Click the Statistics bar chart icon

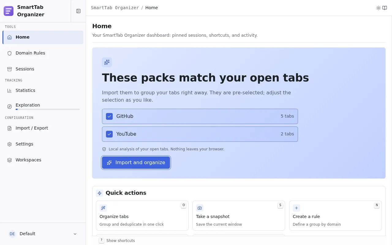pos(9,91)
